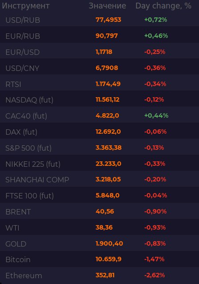The width and height of the screenshot is (199, 284).
Task: Click FTSE 100 (fut) instrument
Action: pos(30,196)
